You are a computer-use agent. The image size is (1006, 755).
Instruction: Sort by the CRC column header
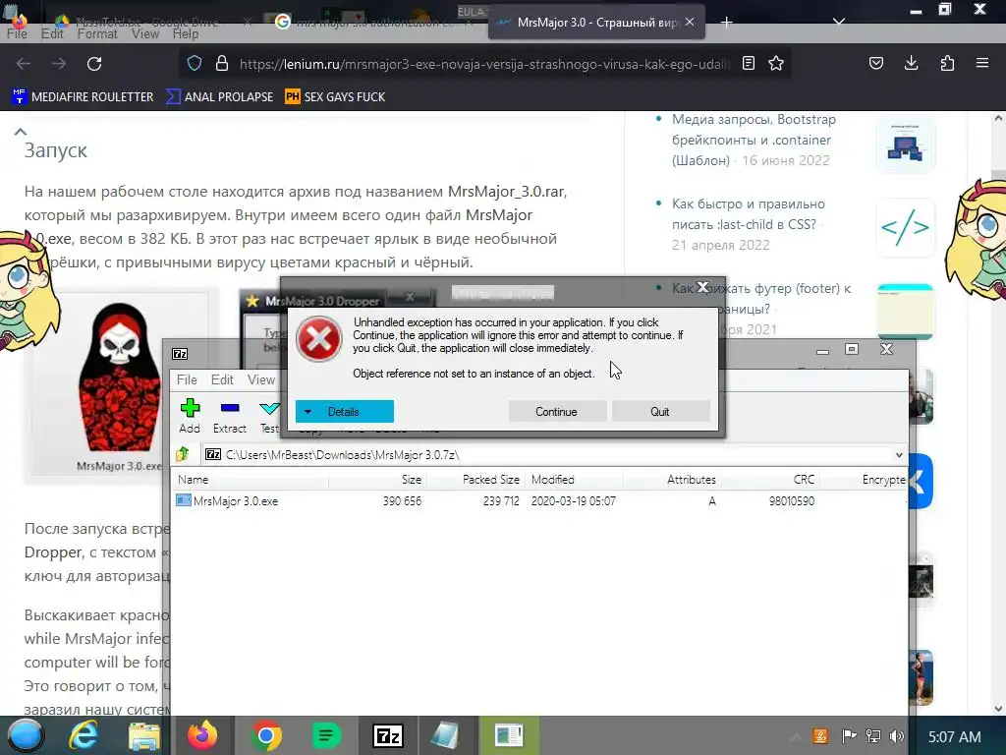coord(770,480)
